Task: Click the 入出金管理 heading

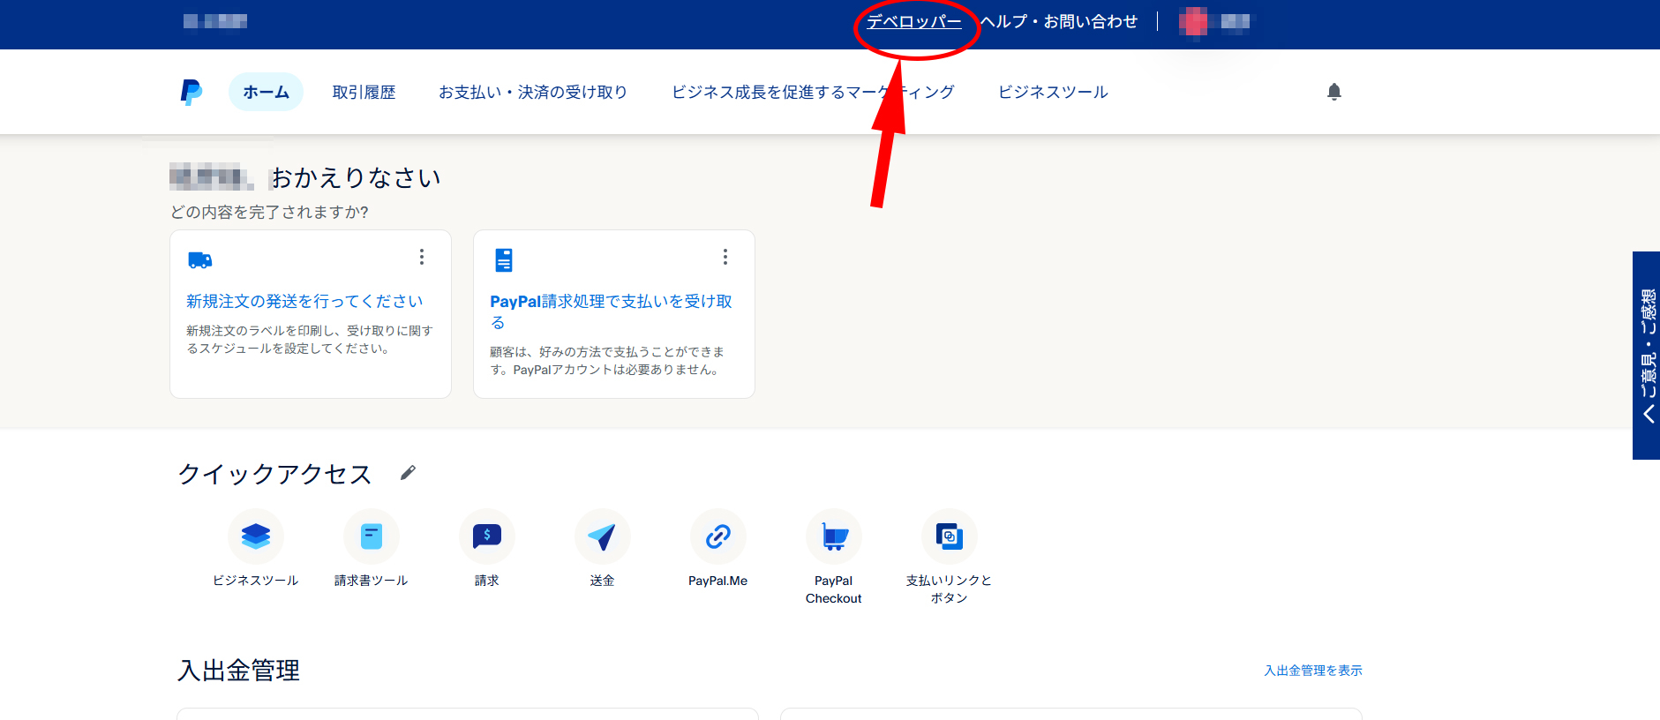Action: click(x=238, y=671)
